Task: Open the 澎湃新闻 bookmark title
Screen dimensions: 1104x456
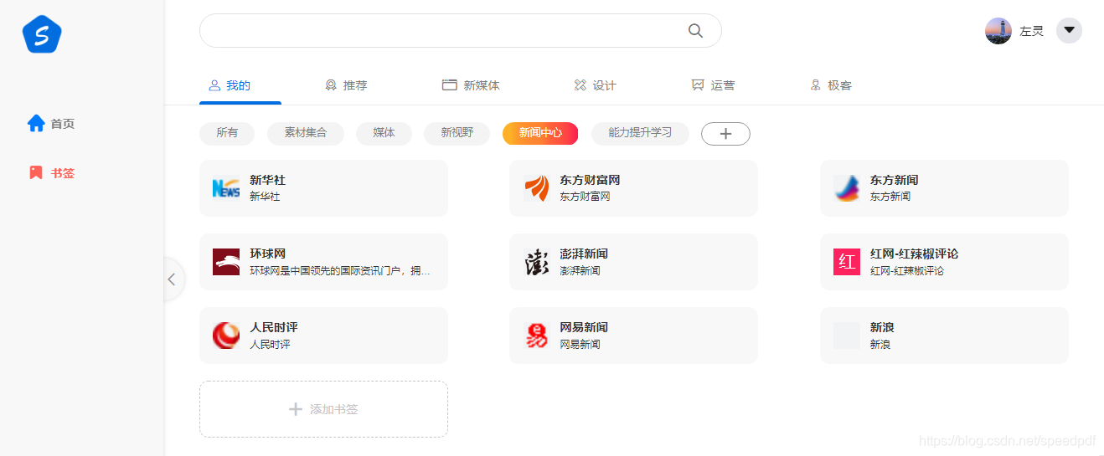Action: click(x=584, y=254)
